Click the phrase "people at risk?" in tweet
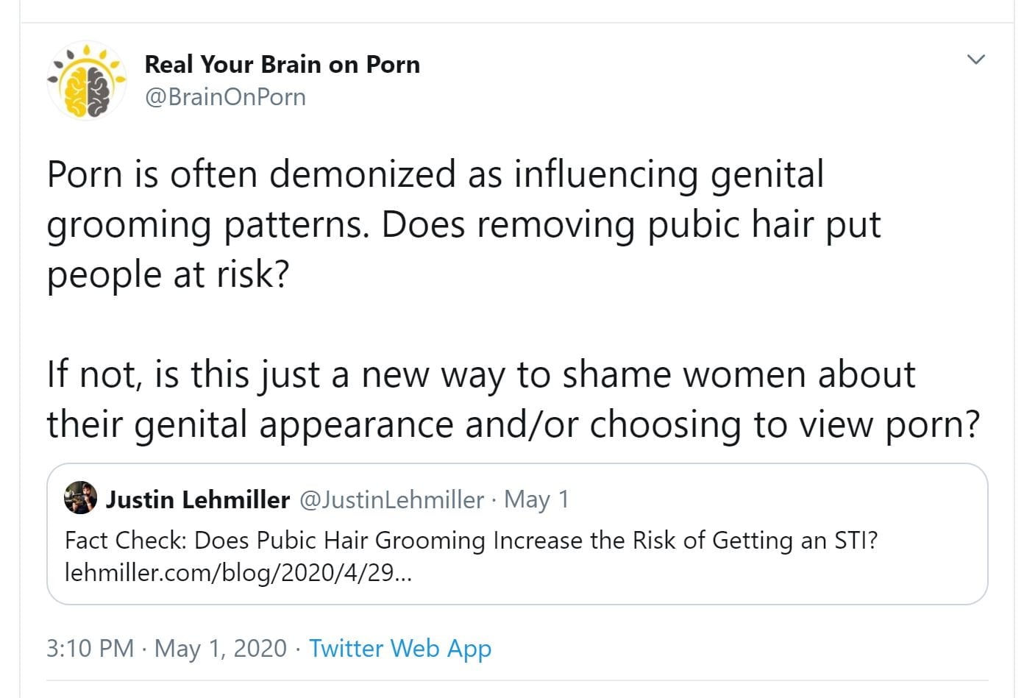The width and height of the screenshot is (1024, 698). click(x=168, y=274)
